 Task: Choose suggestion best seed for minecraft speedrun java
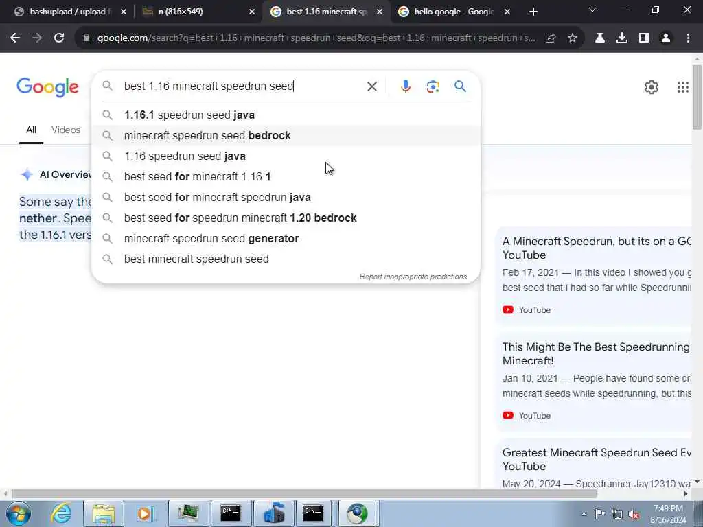pyautogui.click(x=286, y=197)
